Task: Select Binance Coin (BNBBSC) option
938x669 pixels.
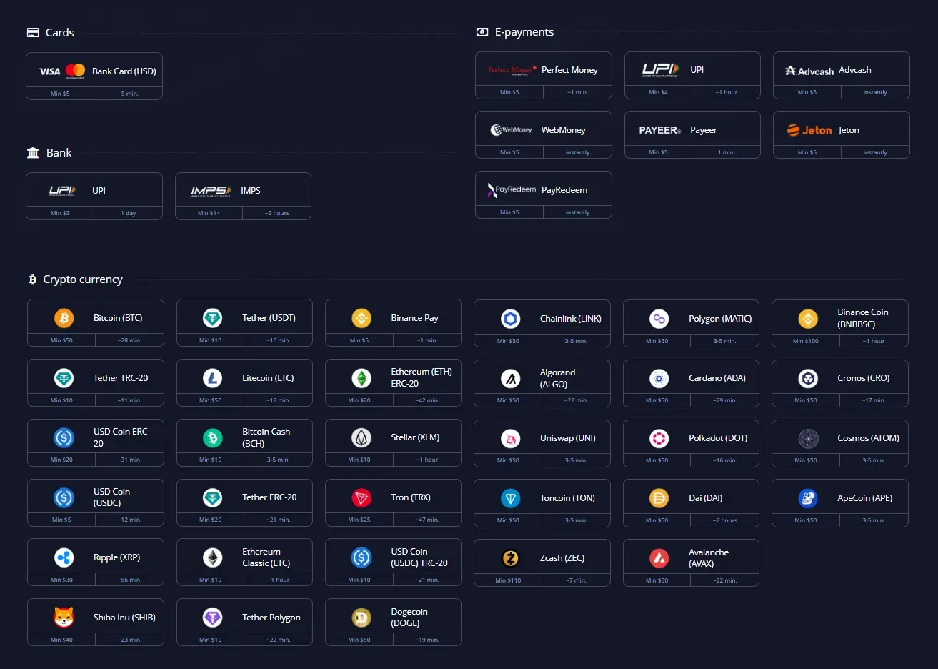Action: tap(840, 323)
